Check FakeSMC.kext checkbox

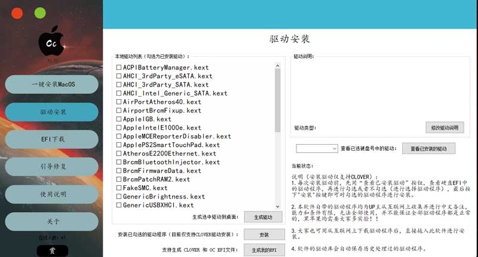[x=118, y=188]
